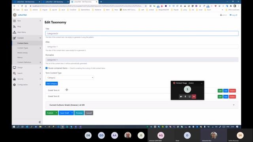
Task: Select Content Items in sidebar
Action: pos(23,43)
